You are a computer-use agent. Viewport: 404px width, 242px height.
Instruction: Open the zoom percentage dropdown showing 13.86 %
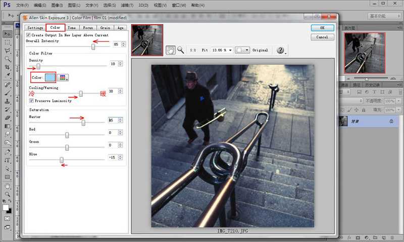point(223,50)
